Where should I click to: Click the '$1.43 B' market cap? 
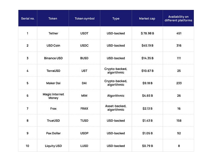[147, 121]
